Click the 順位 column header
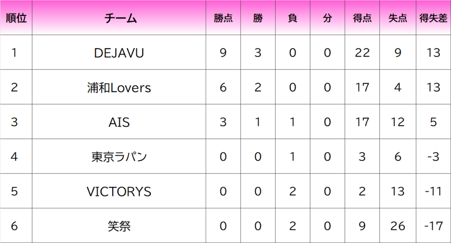 click(x=16, y=18)
